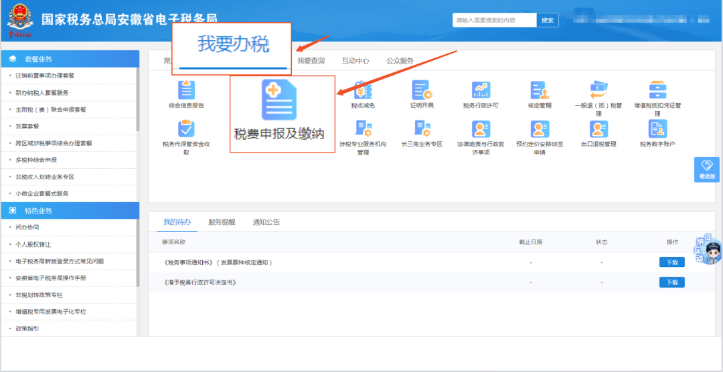
Task: Open 注销前置事项办理套餐 link
Action: 45,76
